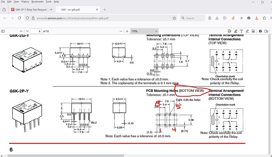Screen dimensions: 272x157
Task: Focus the browser Search box
Action: 192,18
